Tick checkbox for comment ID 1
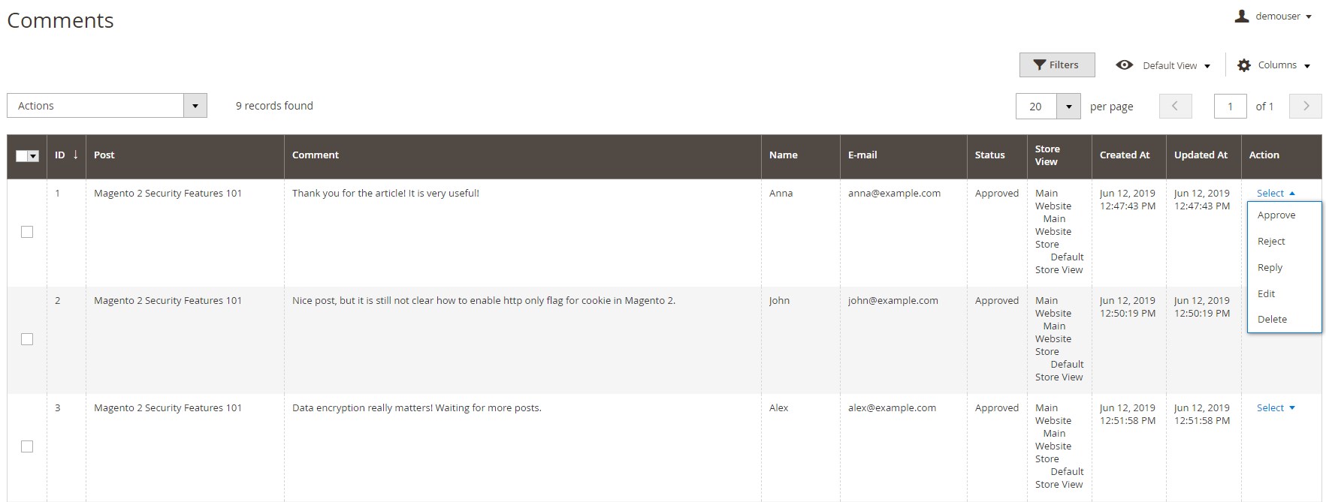The width and height of the screenshot is (1326, 502). point(27,232)
